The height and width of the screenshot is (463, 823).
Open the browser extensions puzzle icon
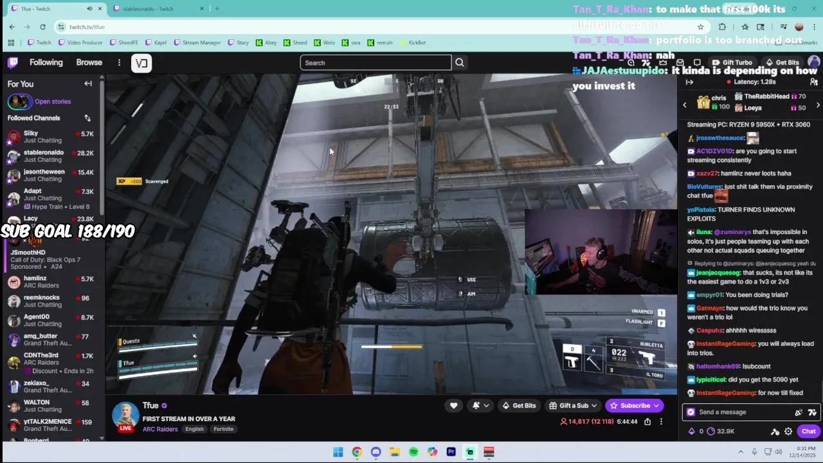722,26
